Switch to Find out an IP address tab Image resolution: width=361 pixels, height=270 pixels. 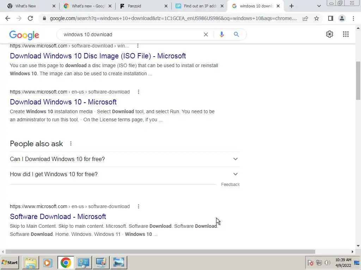coord(199,6)
